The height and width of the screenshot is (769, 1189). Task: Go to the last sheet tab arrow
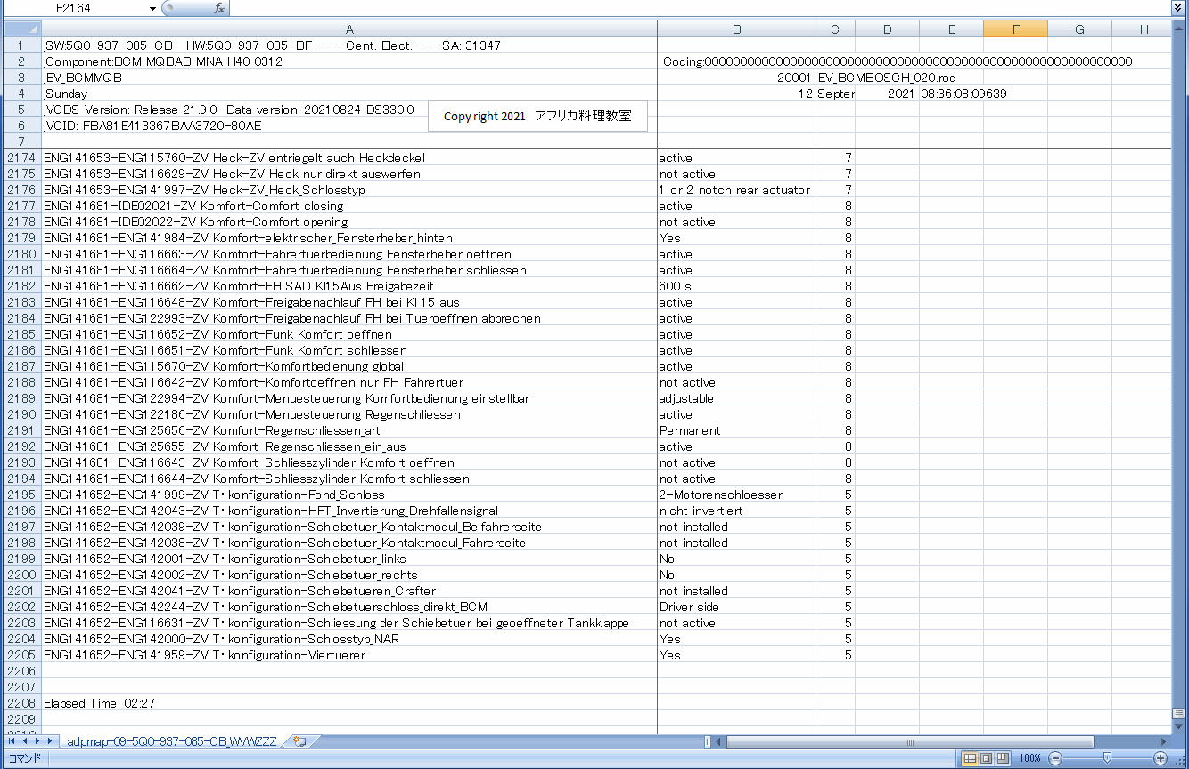pyautogui.click(x=50, y=741)
